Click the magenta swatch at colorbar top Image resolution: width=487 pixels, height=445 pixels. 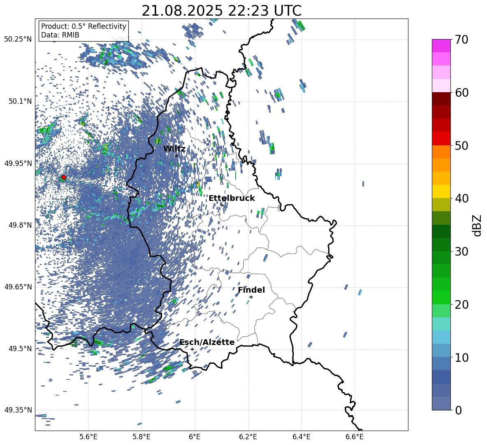(441, 46)
